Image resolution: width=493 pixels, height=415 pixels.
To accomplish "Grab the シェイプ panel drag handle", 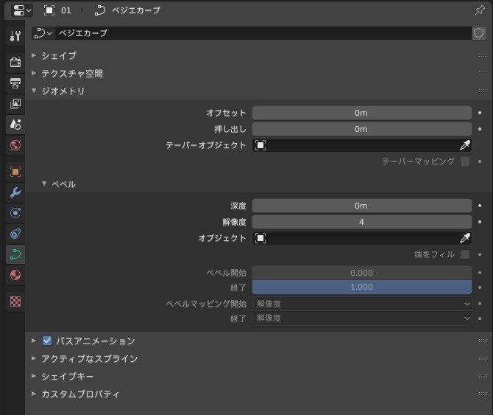I will [x=483, y=56].
